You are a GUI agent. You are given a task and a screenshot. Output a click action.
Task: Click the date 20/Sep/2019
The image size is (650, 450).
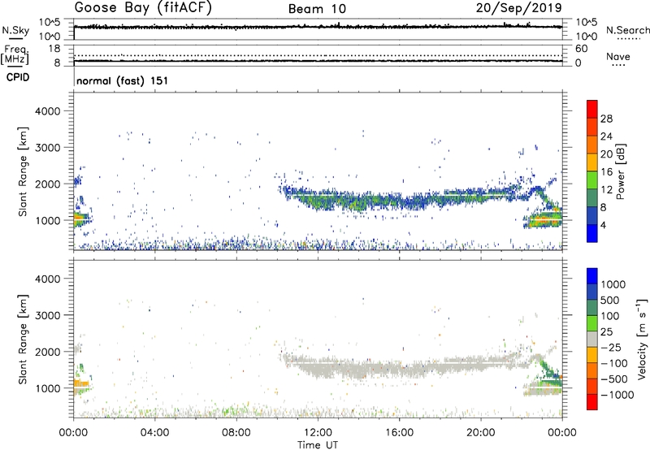pyautogui.click(x=519, y=8)
